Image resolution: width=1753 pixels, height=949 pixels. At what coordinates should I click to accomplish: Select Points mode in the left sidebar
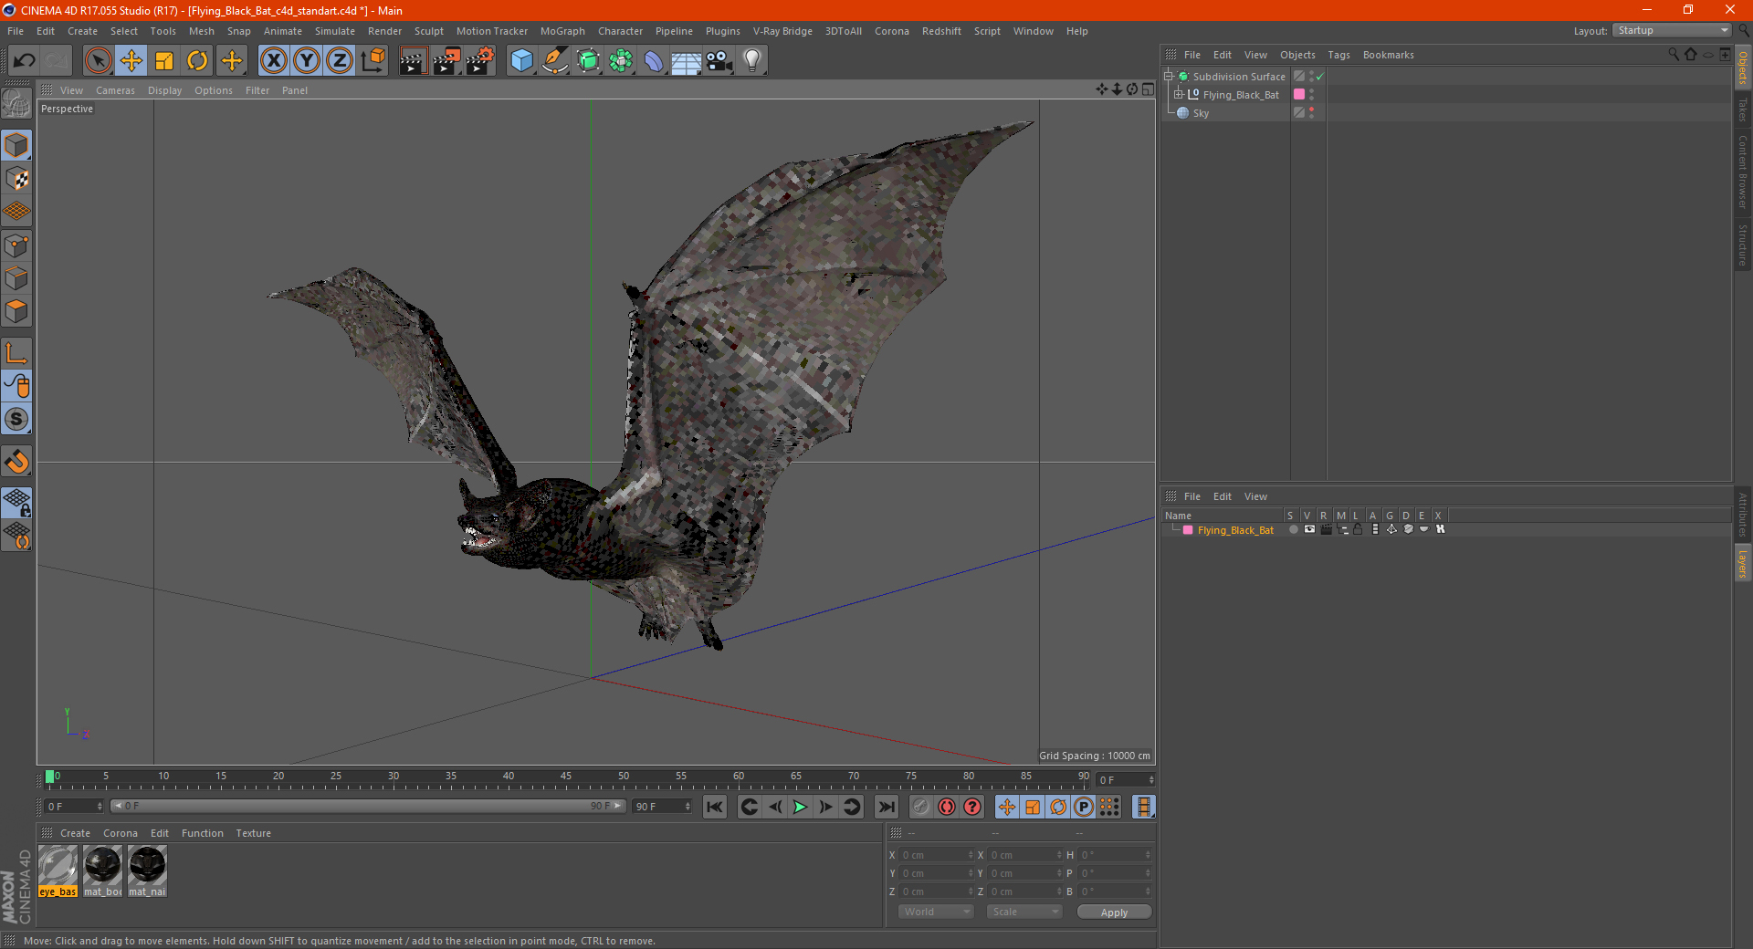pos(16,245)
